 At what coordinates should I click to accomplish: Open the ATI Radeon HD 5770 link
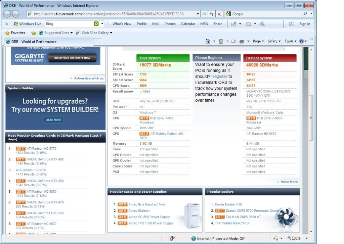(x=41, y=149)
